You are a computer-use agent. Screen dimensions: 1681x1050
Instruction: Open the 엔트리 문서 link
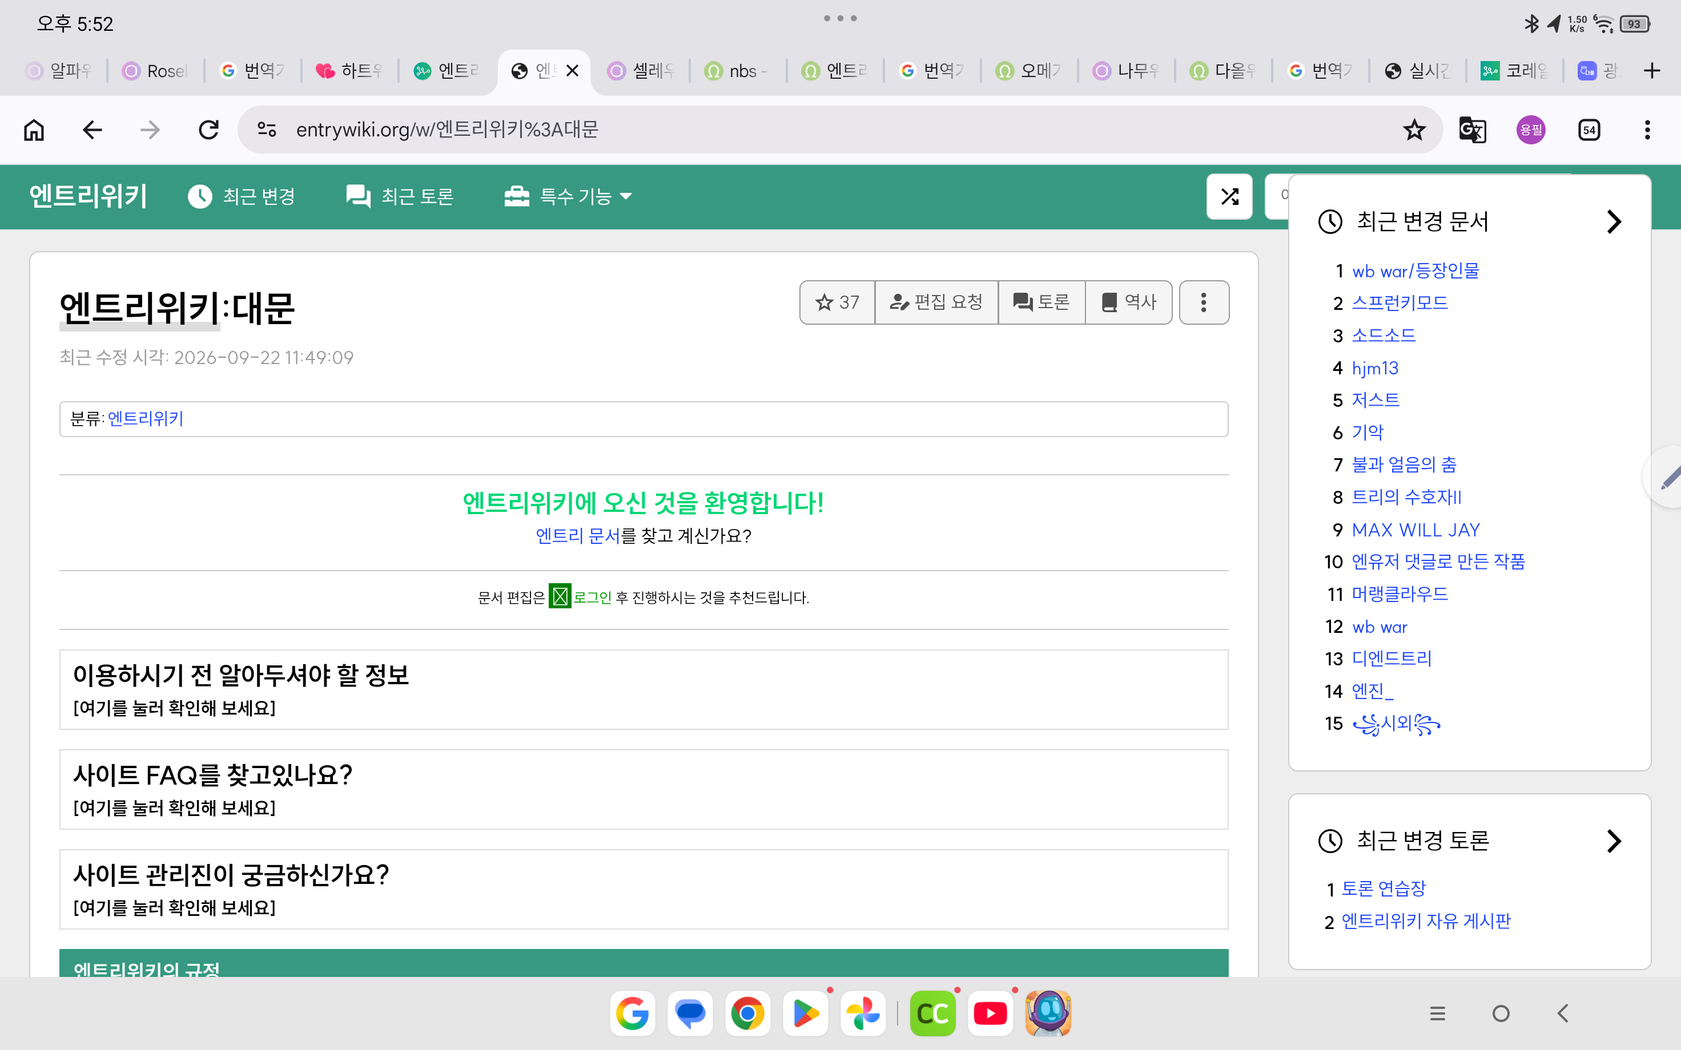point(578,536)
